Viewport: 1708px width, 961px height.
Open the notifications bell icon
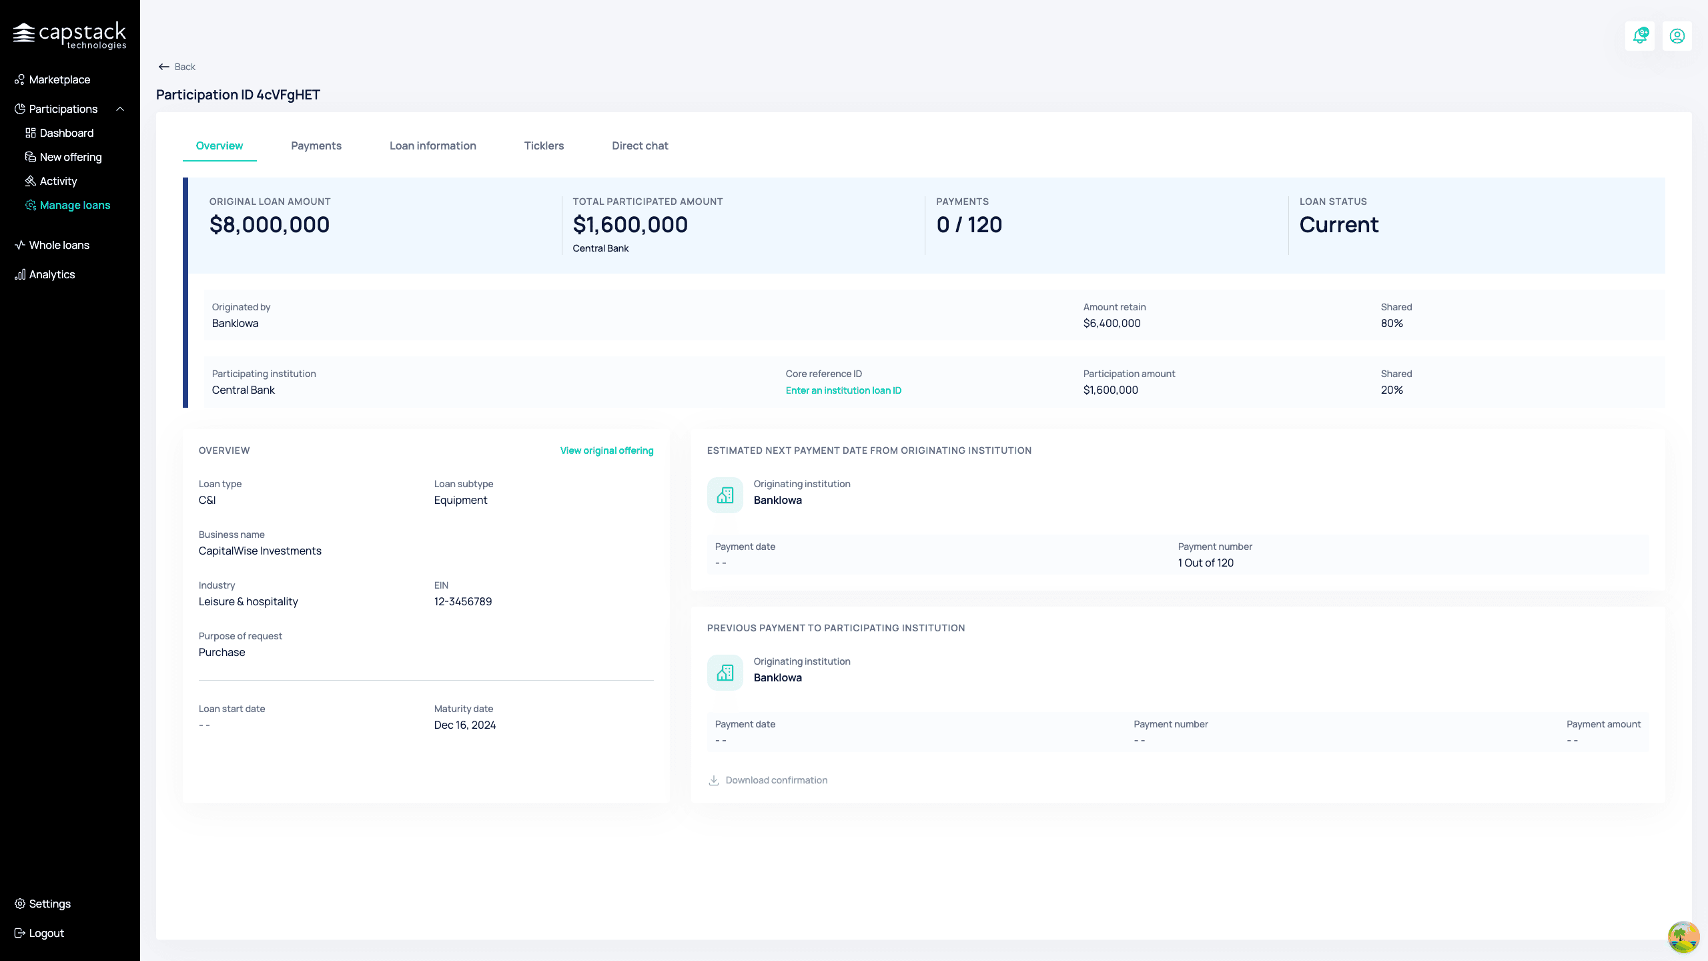(x=1640, y=36)
